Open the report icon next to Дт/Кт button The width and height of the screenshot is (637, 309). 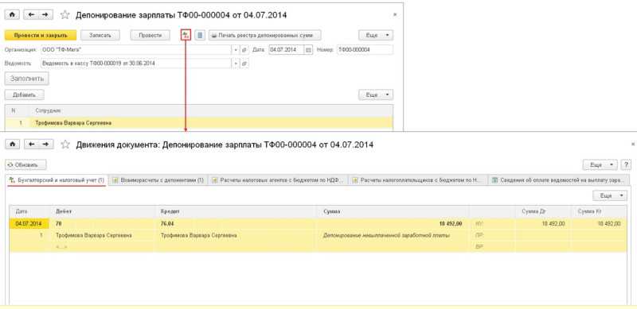point(200,35)
